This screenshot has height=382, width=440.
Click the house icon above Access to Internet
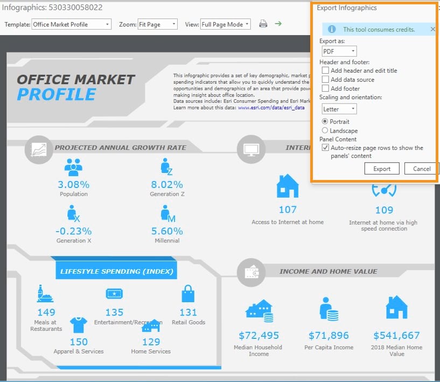point(288,185)
